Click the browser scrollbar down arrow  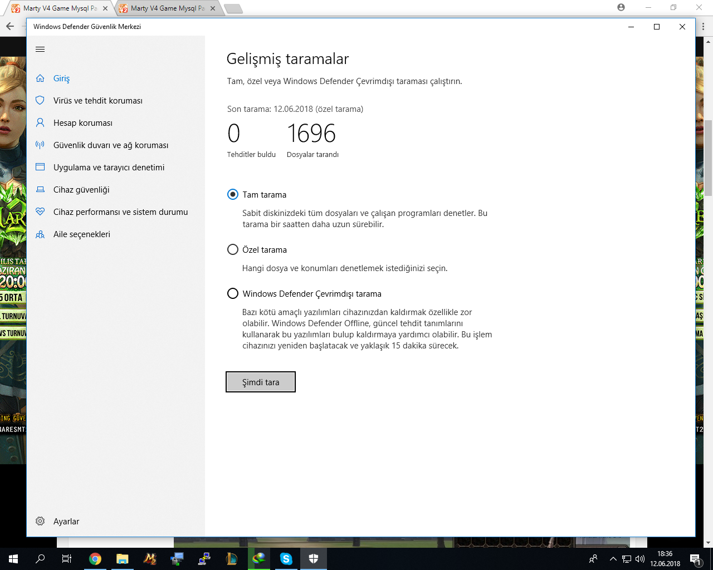pyautogui.click(x=709, y=543)
